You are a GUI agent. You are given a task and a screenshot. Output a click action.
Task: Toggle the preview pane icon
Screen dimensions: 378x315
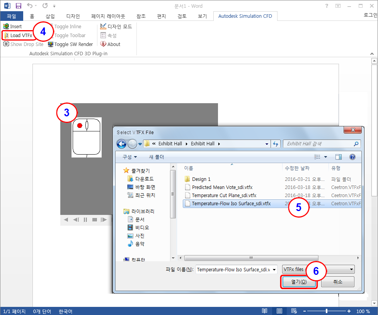[x=339, y=157]
